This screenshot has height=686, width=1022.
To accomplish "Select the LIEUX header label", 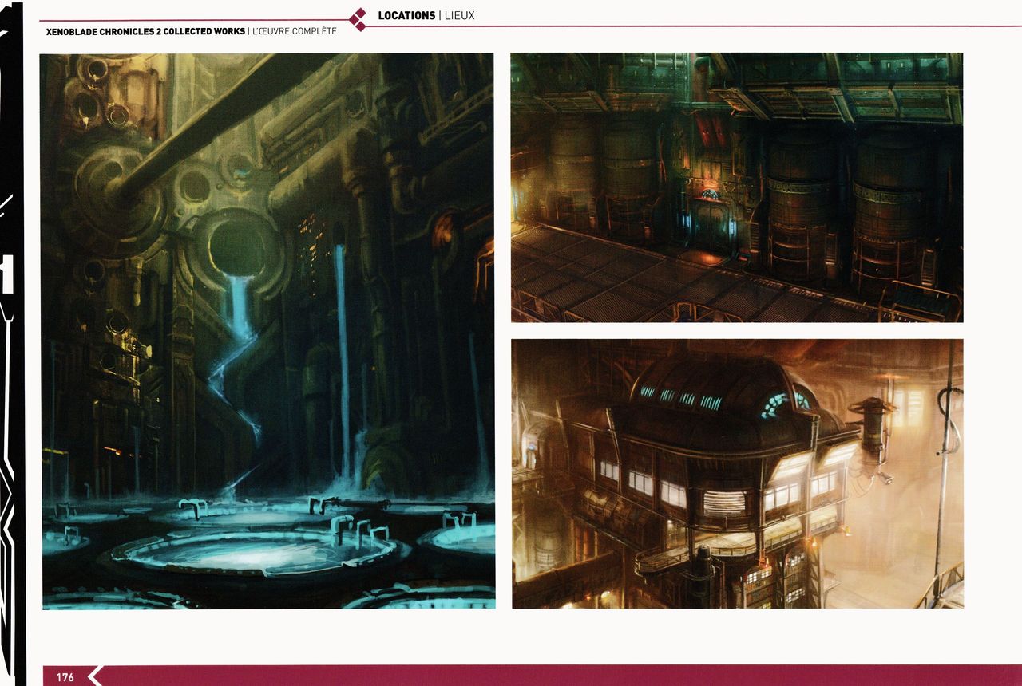I will (x=458, y=15).
